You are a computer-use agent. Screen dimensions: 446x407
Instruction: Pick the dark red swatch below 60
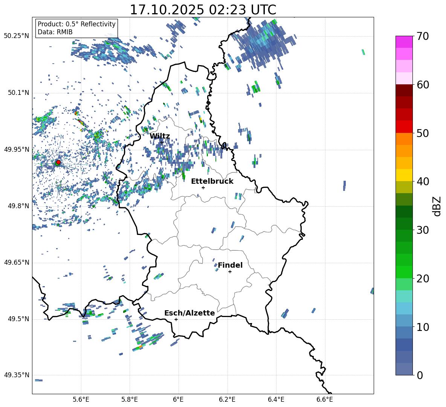pyautogui.click(x=404, y=90)
